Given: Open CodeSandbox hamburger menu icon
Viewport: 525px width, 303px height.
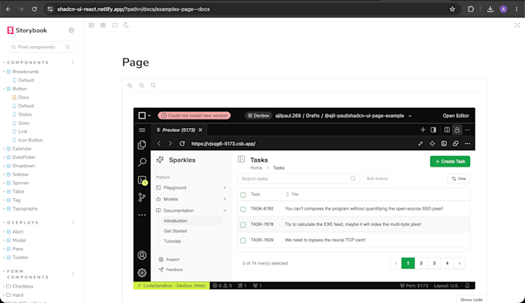Looking at the screenshot, I should tap(142, 130).
